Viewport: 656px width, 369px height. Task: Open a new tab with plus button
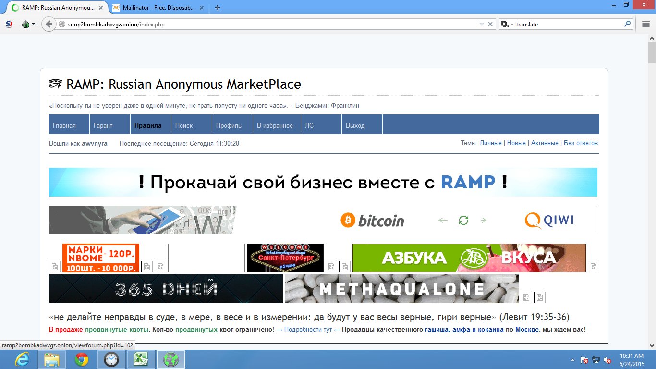tap(218, 8)
